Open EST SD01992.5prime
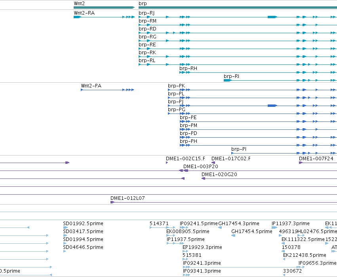The image size is (337, 277). 83,224
